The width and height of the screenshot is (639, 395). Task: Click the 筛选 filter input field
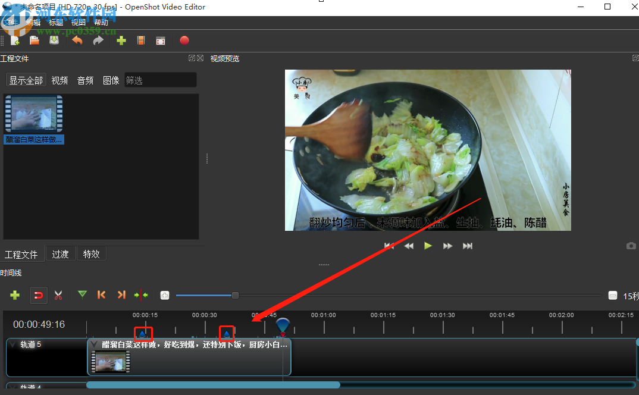click(160, 80)
